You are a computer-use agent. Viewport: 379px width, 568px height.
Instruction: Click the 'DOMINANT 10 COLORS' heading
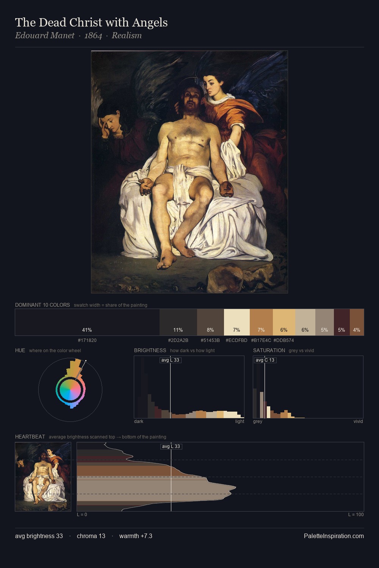pos(42,305)
